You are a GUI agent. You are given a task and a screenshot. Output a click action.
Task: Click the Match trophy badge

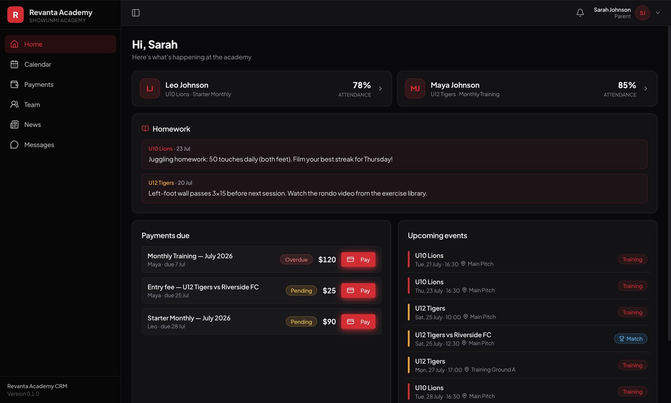click(631, 338)
